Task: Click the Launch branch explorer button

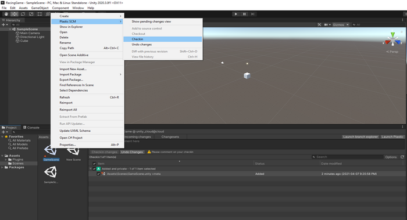Action: (x=360, y=136)
